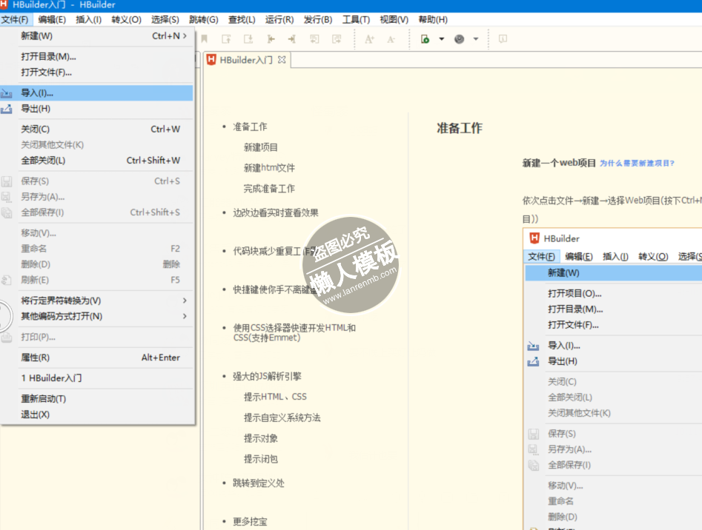
Task: Open recent file 1 HBuilder入门
Action: [96, 378]
